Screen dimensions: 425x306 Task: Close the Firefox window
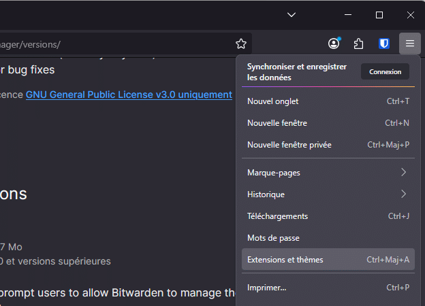411,15
